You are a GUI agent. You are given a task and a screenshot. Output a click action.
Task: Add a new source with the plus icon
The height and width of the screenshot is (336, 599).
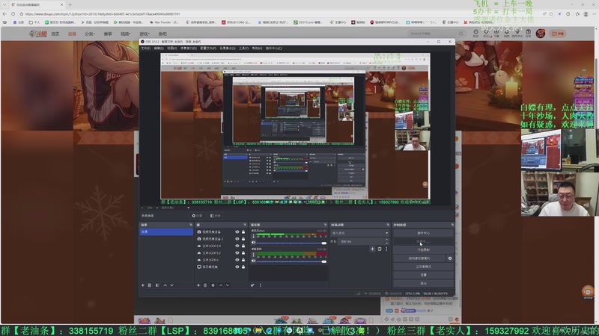[198, 285]
